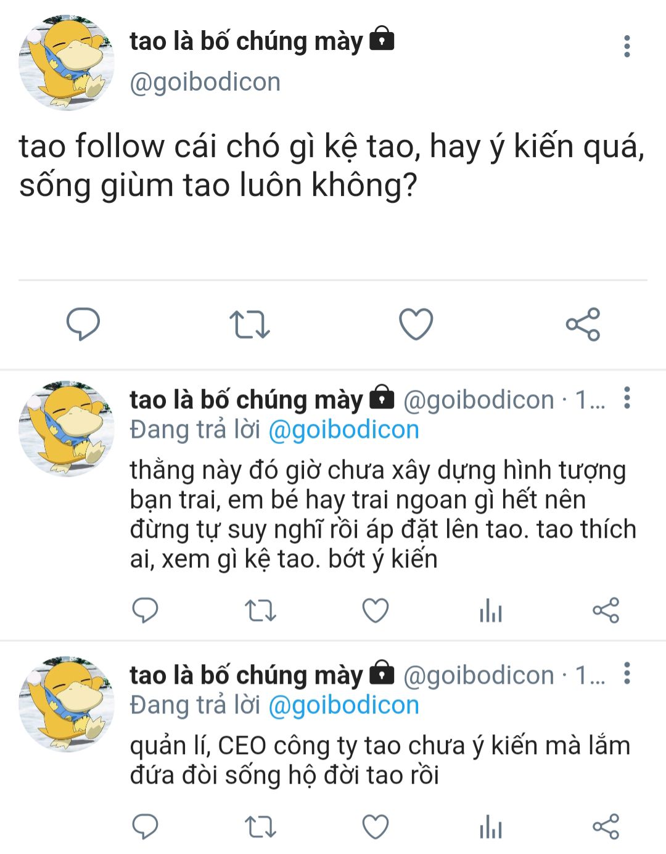Open more options on first reply
Viewport: 666px width, 854px height.
click(627, 398)
